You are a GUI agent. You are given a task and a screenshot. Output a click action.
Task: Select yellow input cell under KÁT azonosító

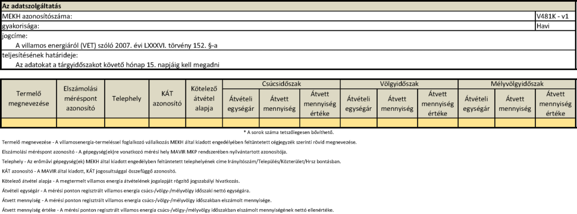(167, 123)
